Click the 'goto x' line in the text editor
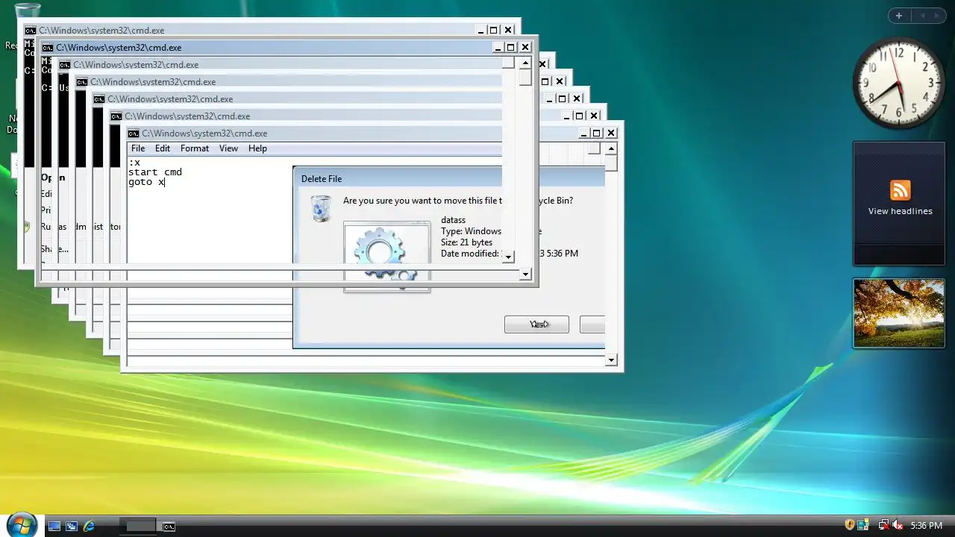This screenshot has width=955, height=537. click(x=146, y=182)
